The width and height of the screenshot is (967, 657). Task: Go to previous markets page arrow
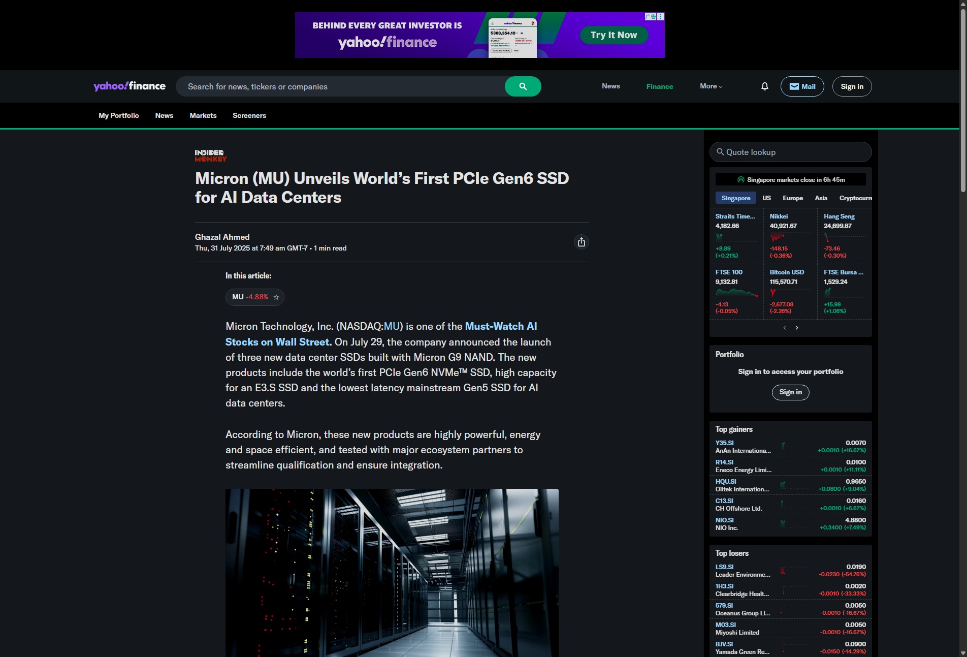point(785,328)
